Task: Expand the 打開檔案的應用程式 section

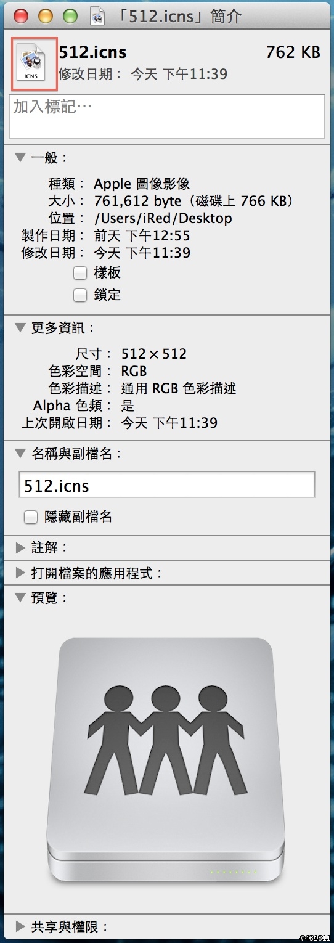Action: point(20,573)
